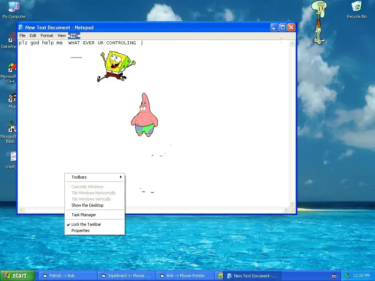Select Properties in the taskbar context menu

(95, 231)
